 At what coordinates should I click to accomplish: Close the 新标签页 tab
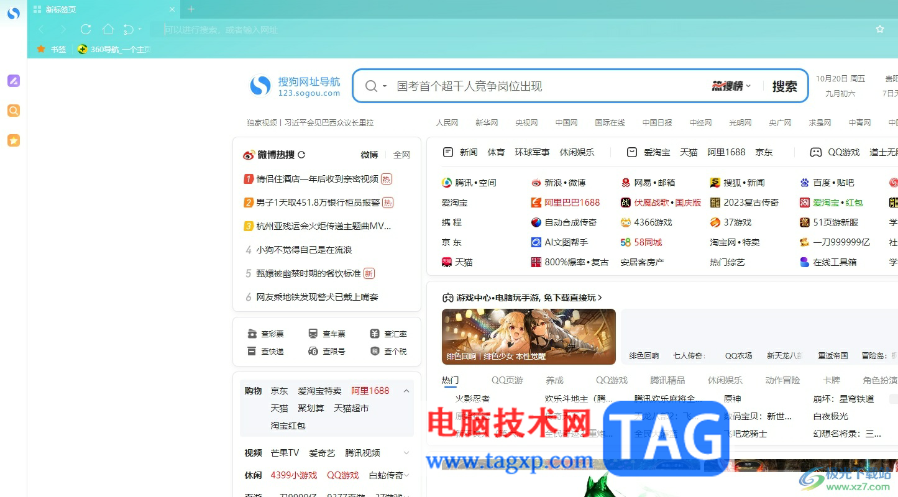tap(172, 9)
